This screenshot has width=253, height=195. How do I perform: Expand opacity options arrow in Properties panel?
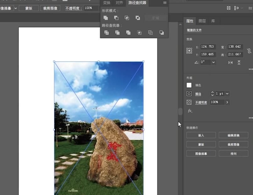click(x=227, y=102)
